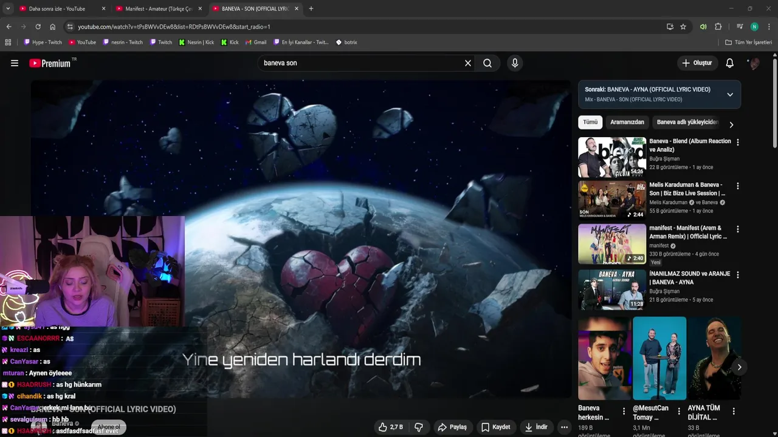The image size is (778, 437).
Task: Show more filter chips with right arrow
Action: (731, 124)
